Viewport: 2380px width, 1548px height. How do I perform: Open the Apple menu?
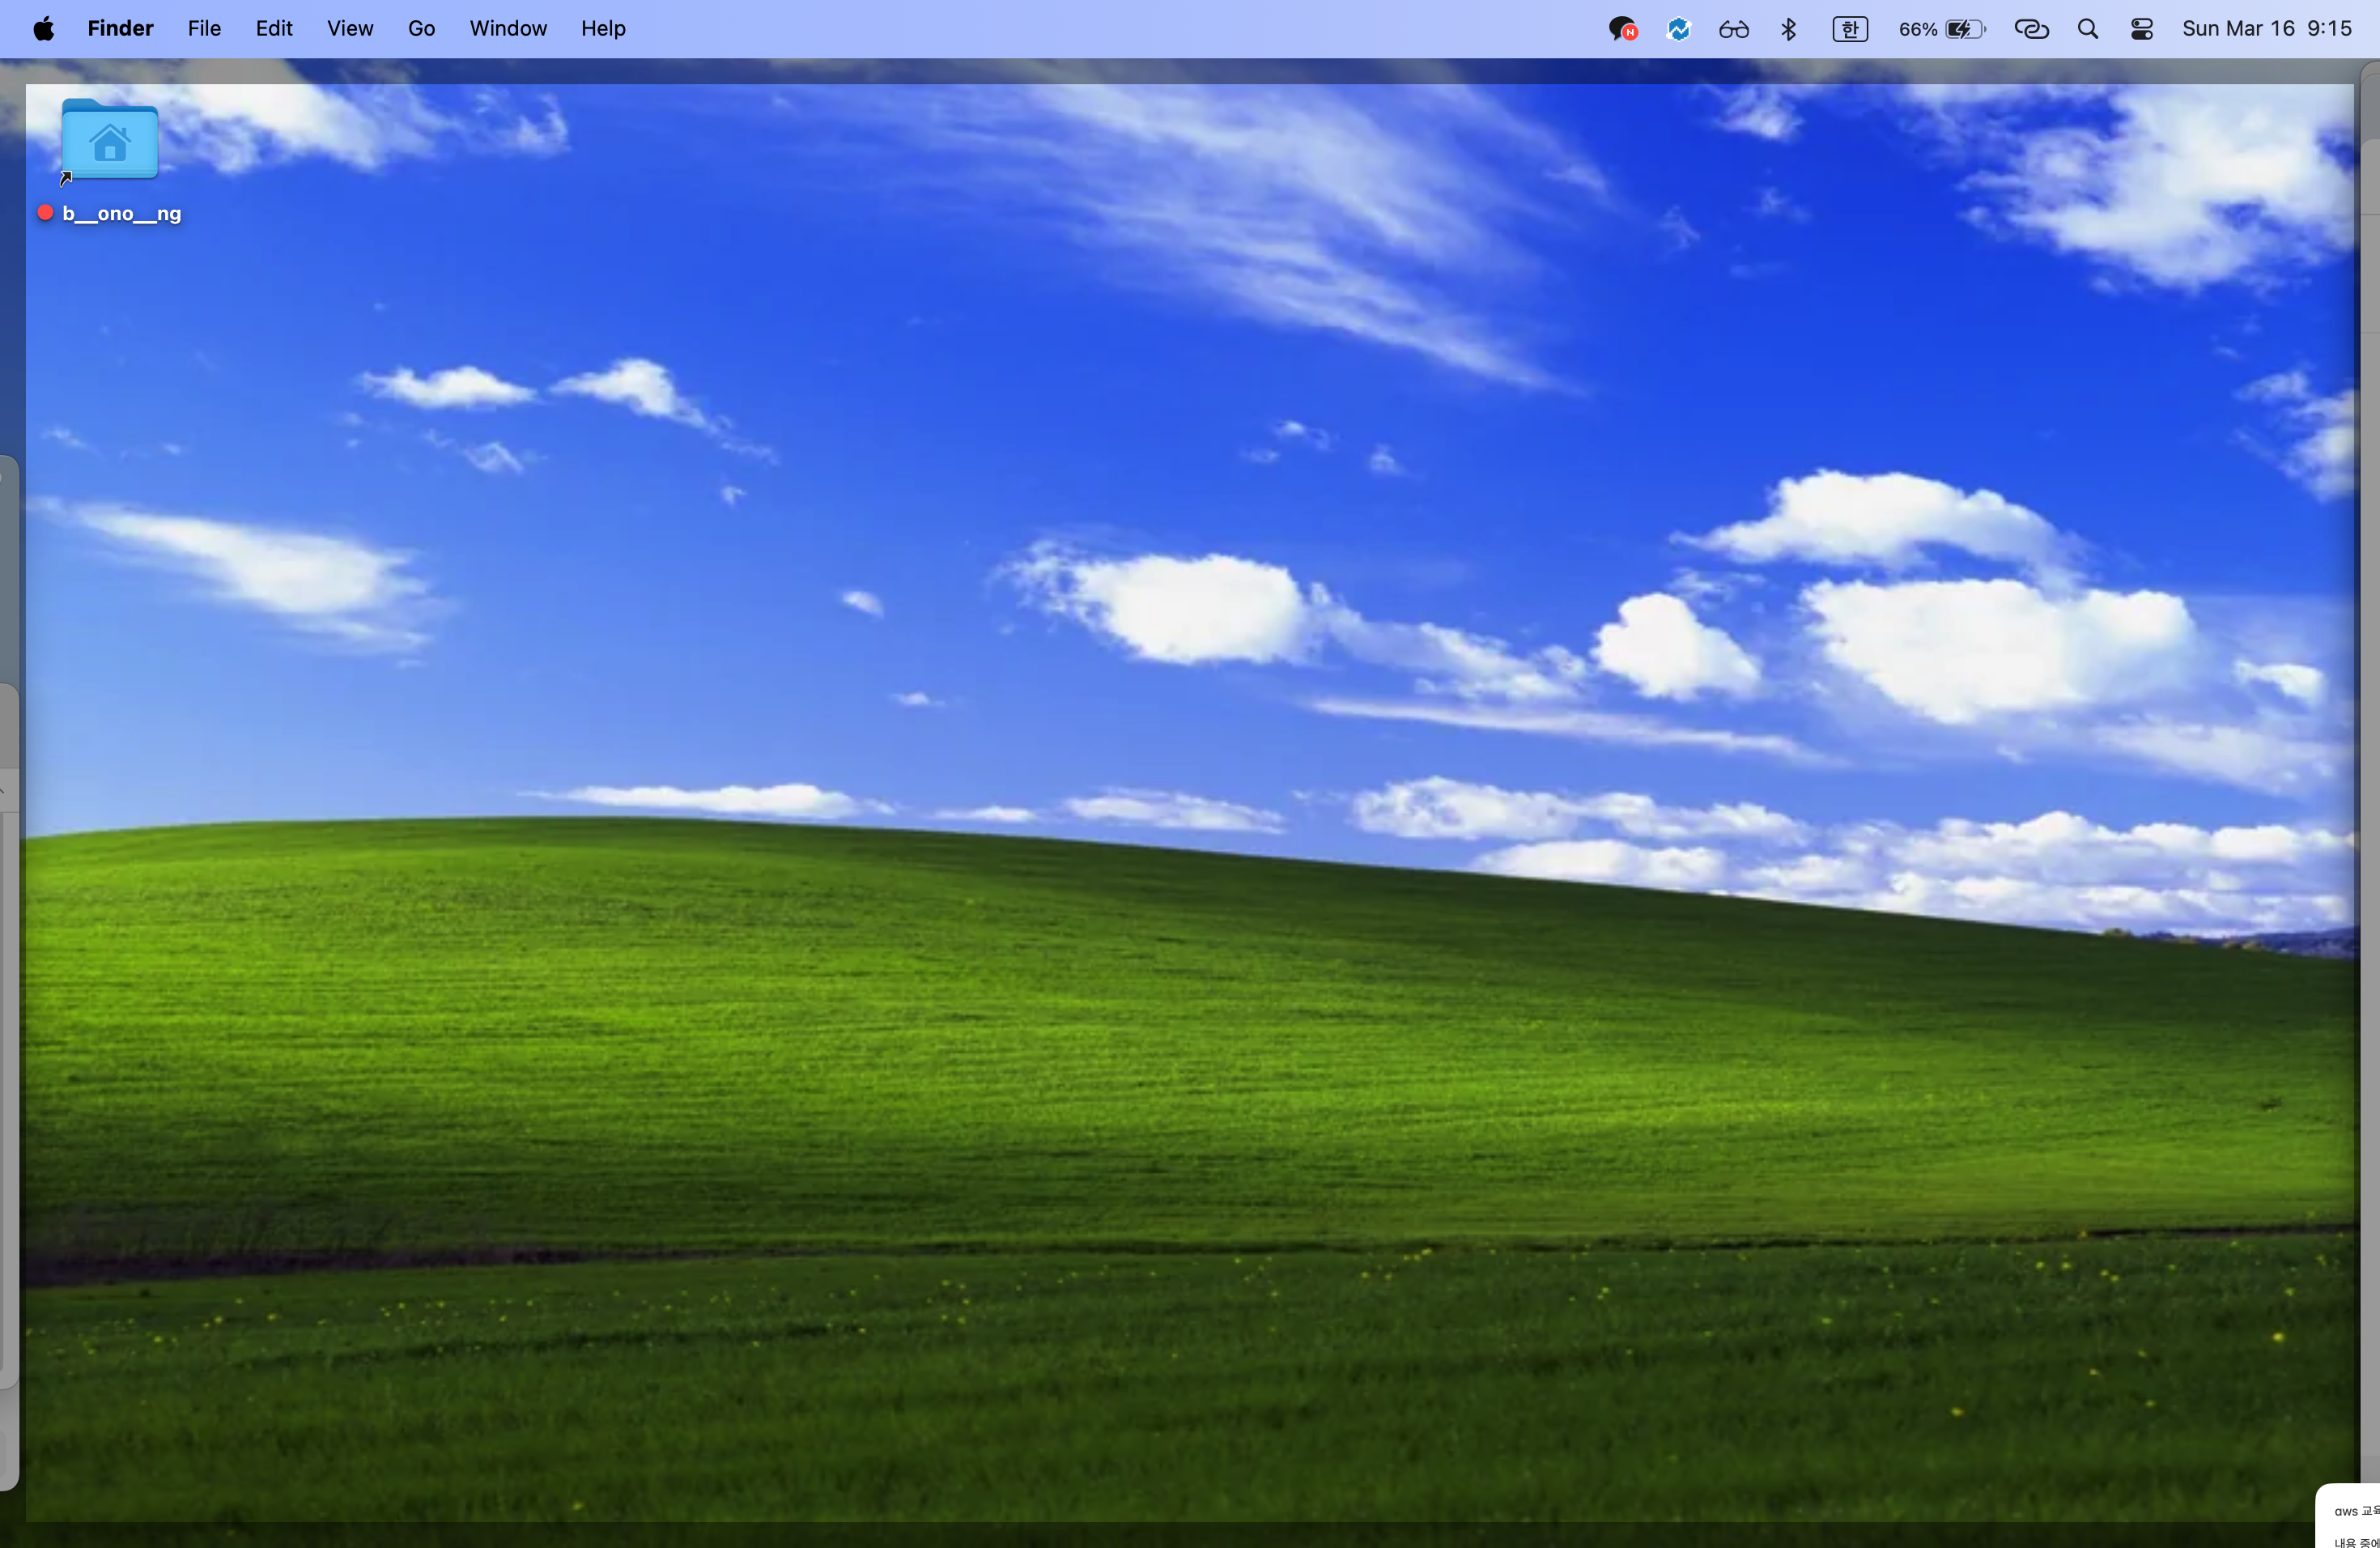[43, 28]
